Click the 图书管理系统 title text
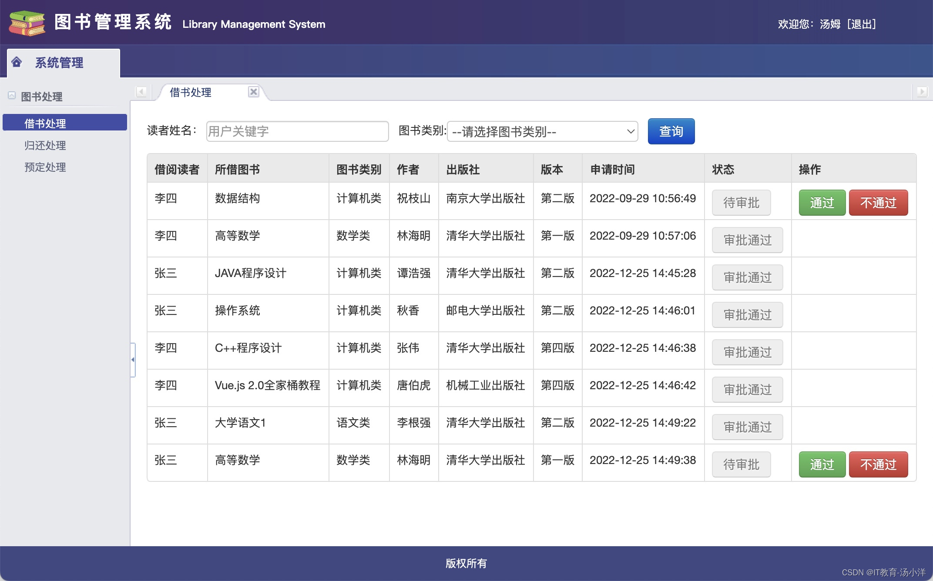The width and height of the screenshot is (933, 581). point(113,22)
